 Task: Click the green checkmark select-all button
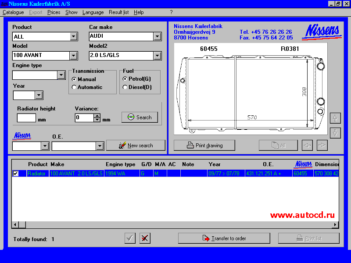130,238
